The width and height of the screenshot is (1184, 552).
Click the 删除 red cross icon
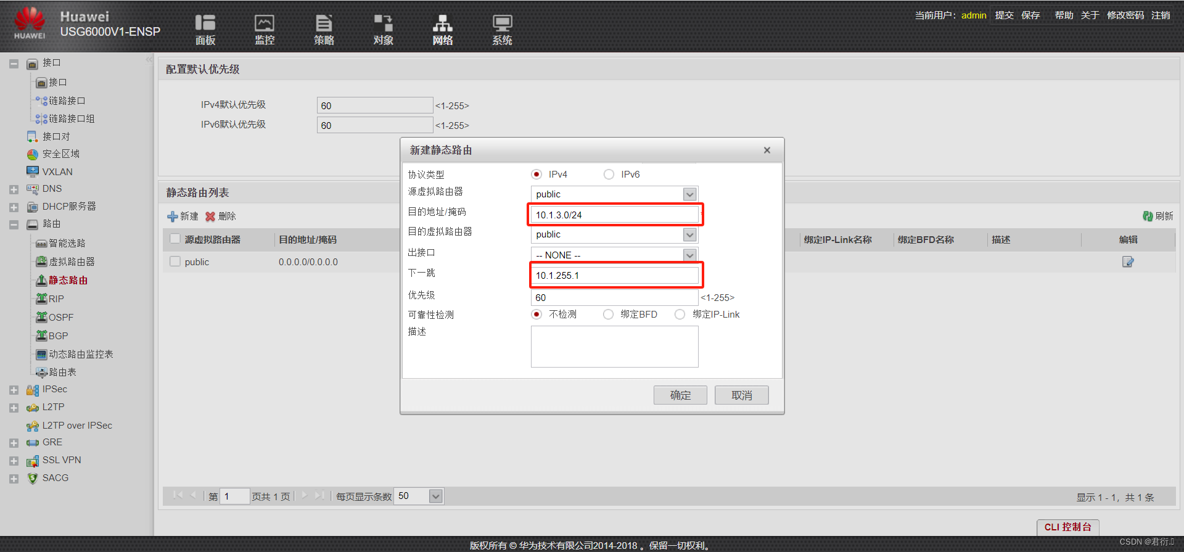tap(210, 216)
